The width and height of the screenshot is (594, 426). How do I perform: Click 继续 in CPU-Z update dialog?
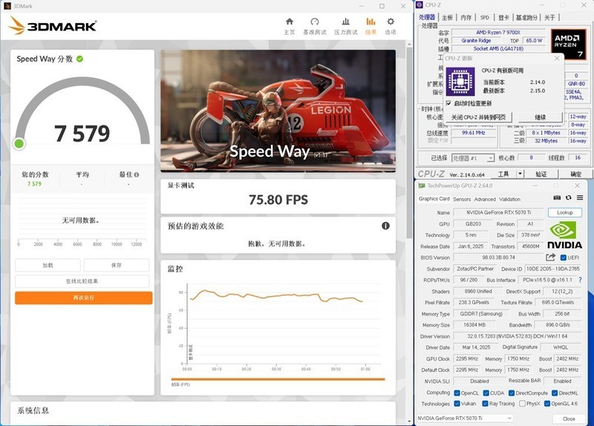click(540, 117)
